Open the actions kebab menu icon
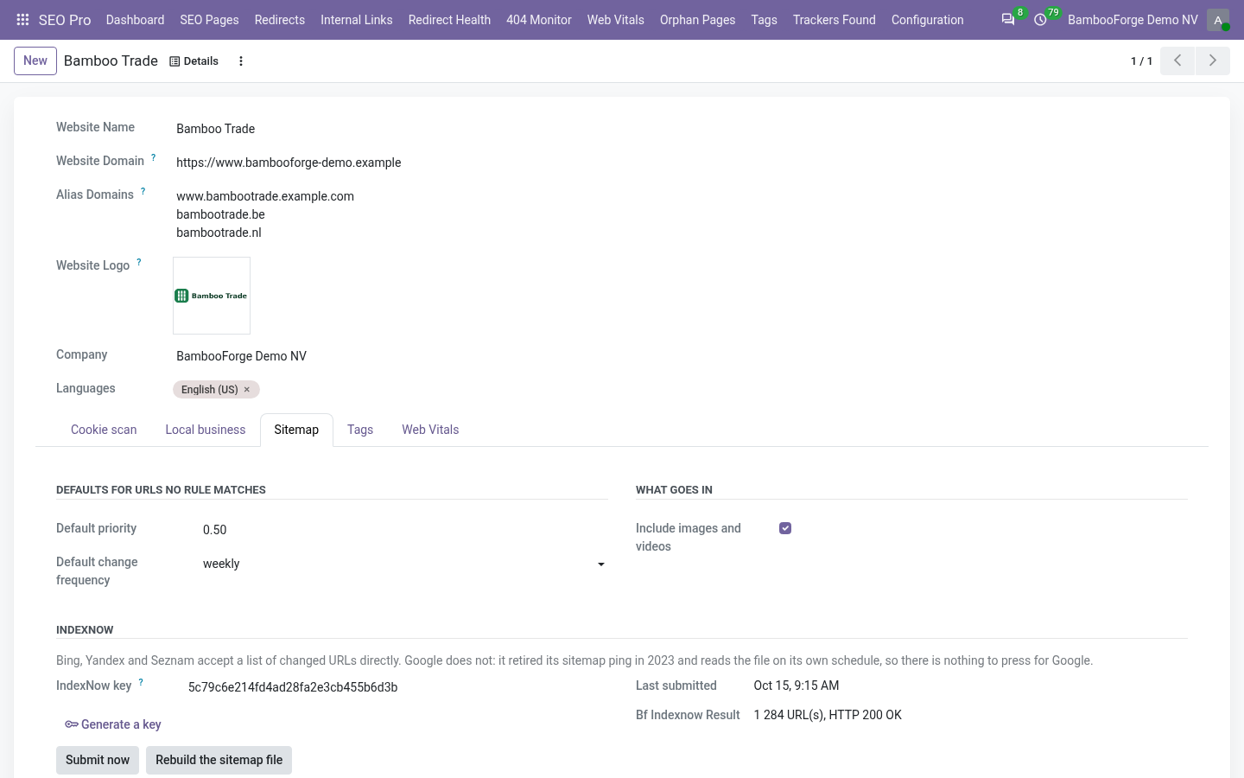 (x=241, y=61)
